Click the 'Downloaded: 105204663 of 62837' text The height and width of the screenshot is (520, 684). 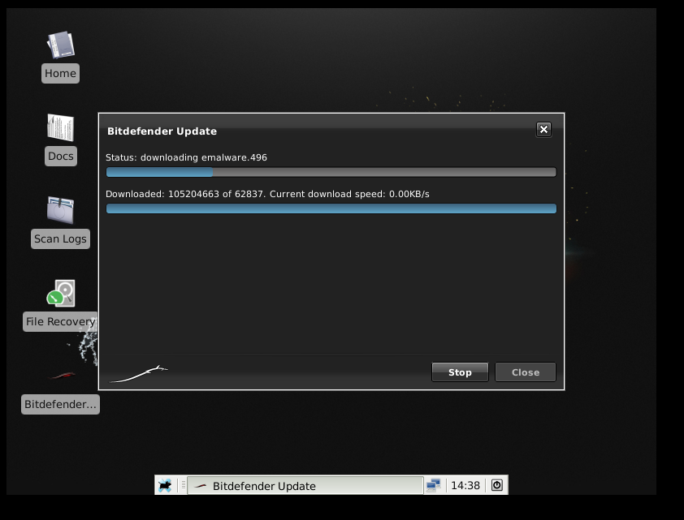pos(185,194)
